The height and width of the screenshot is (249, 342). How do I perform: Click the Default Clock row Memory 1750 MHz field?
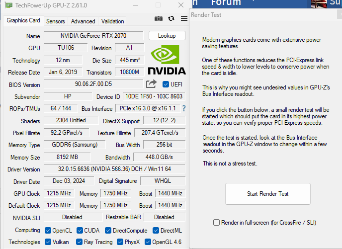click(116, 205)
